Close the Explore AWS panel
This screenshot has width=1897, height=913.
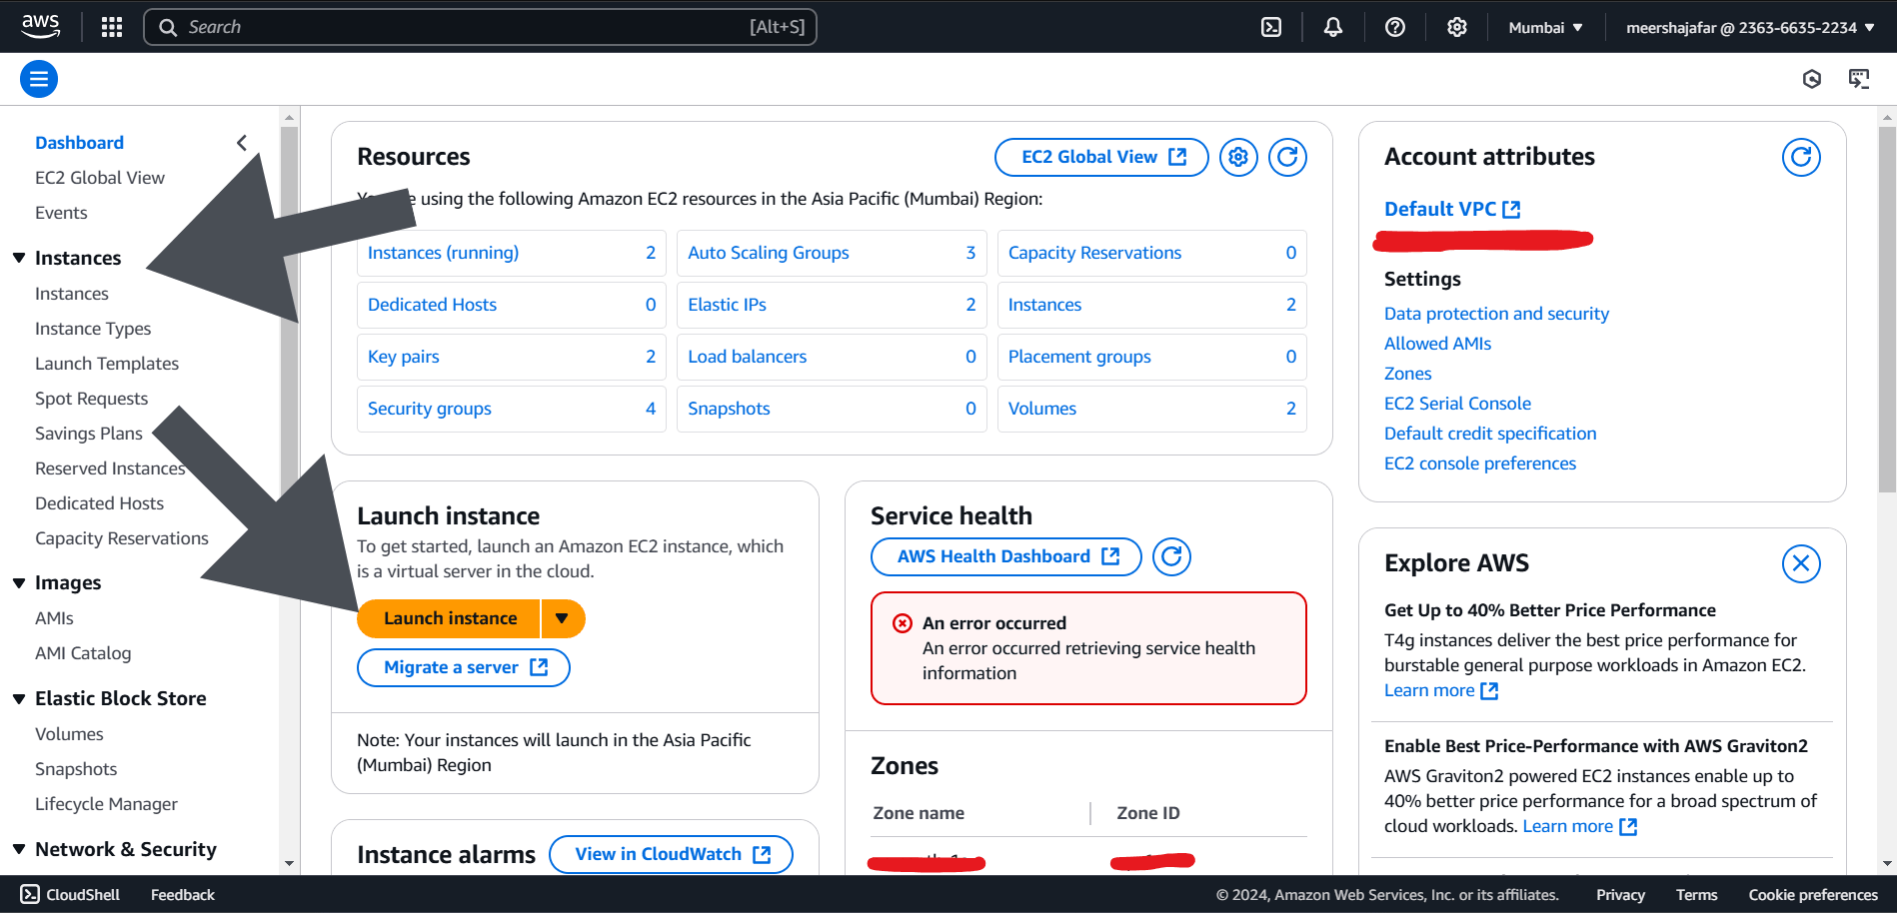[x=1801, y=563]
